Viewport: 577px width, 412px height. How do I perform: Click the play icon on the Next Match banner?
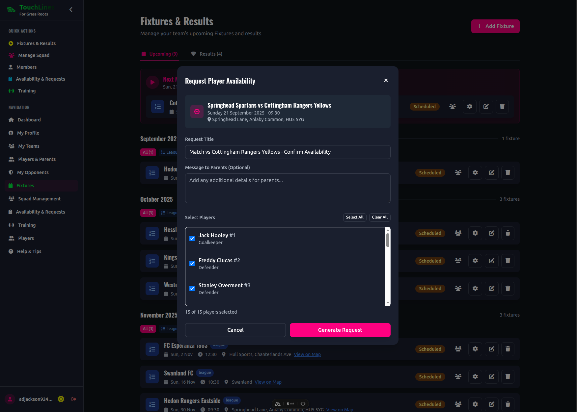point(152,82)
